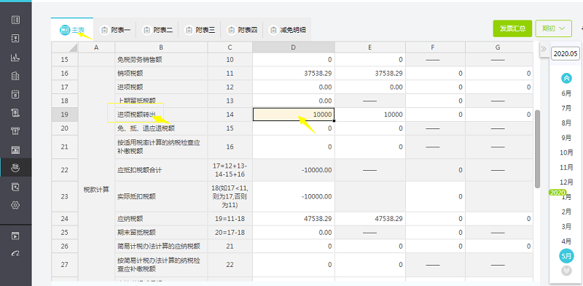Select 8月 in month list
Image resolution: width=583 pixels, height=286 pixels.
(566, 123)
